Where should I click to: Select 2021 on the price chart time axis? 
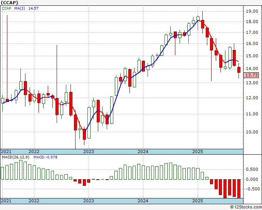pos(6,152)
